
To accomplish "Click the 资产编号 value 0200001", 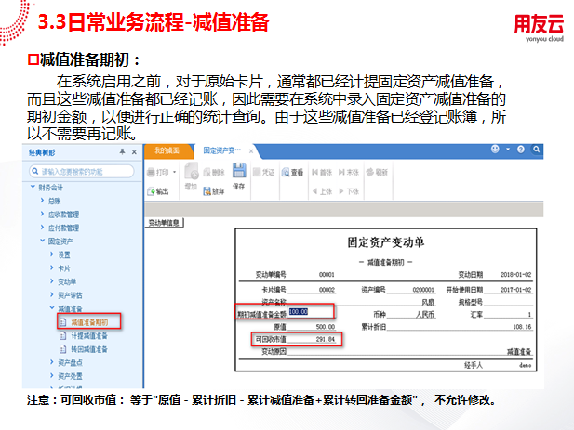I will (423, 290).
